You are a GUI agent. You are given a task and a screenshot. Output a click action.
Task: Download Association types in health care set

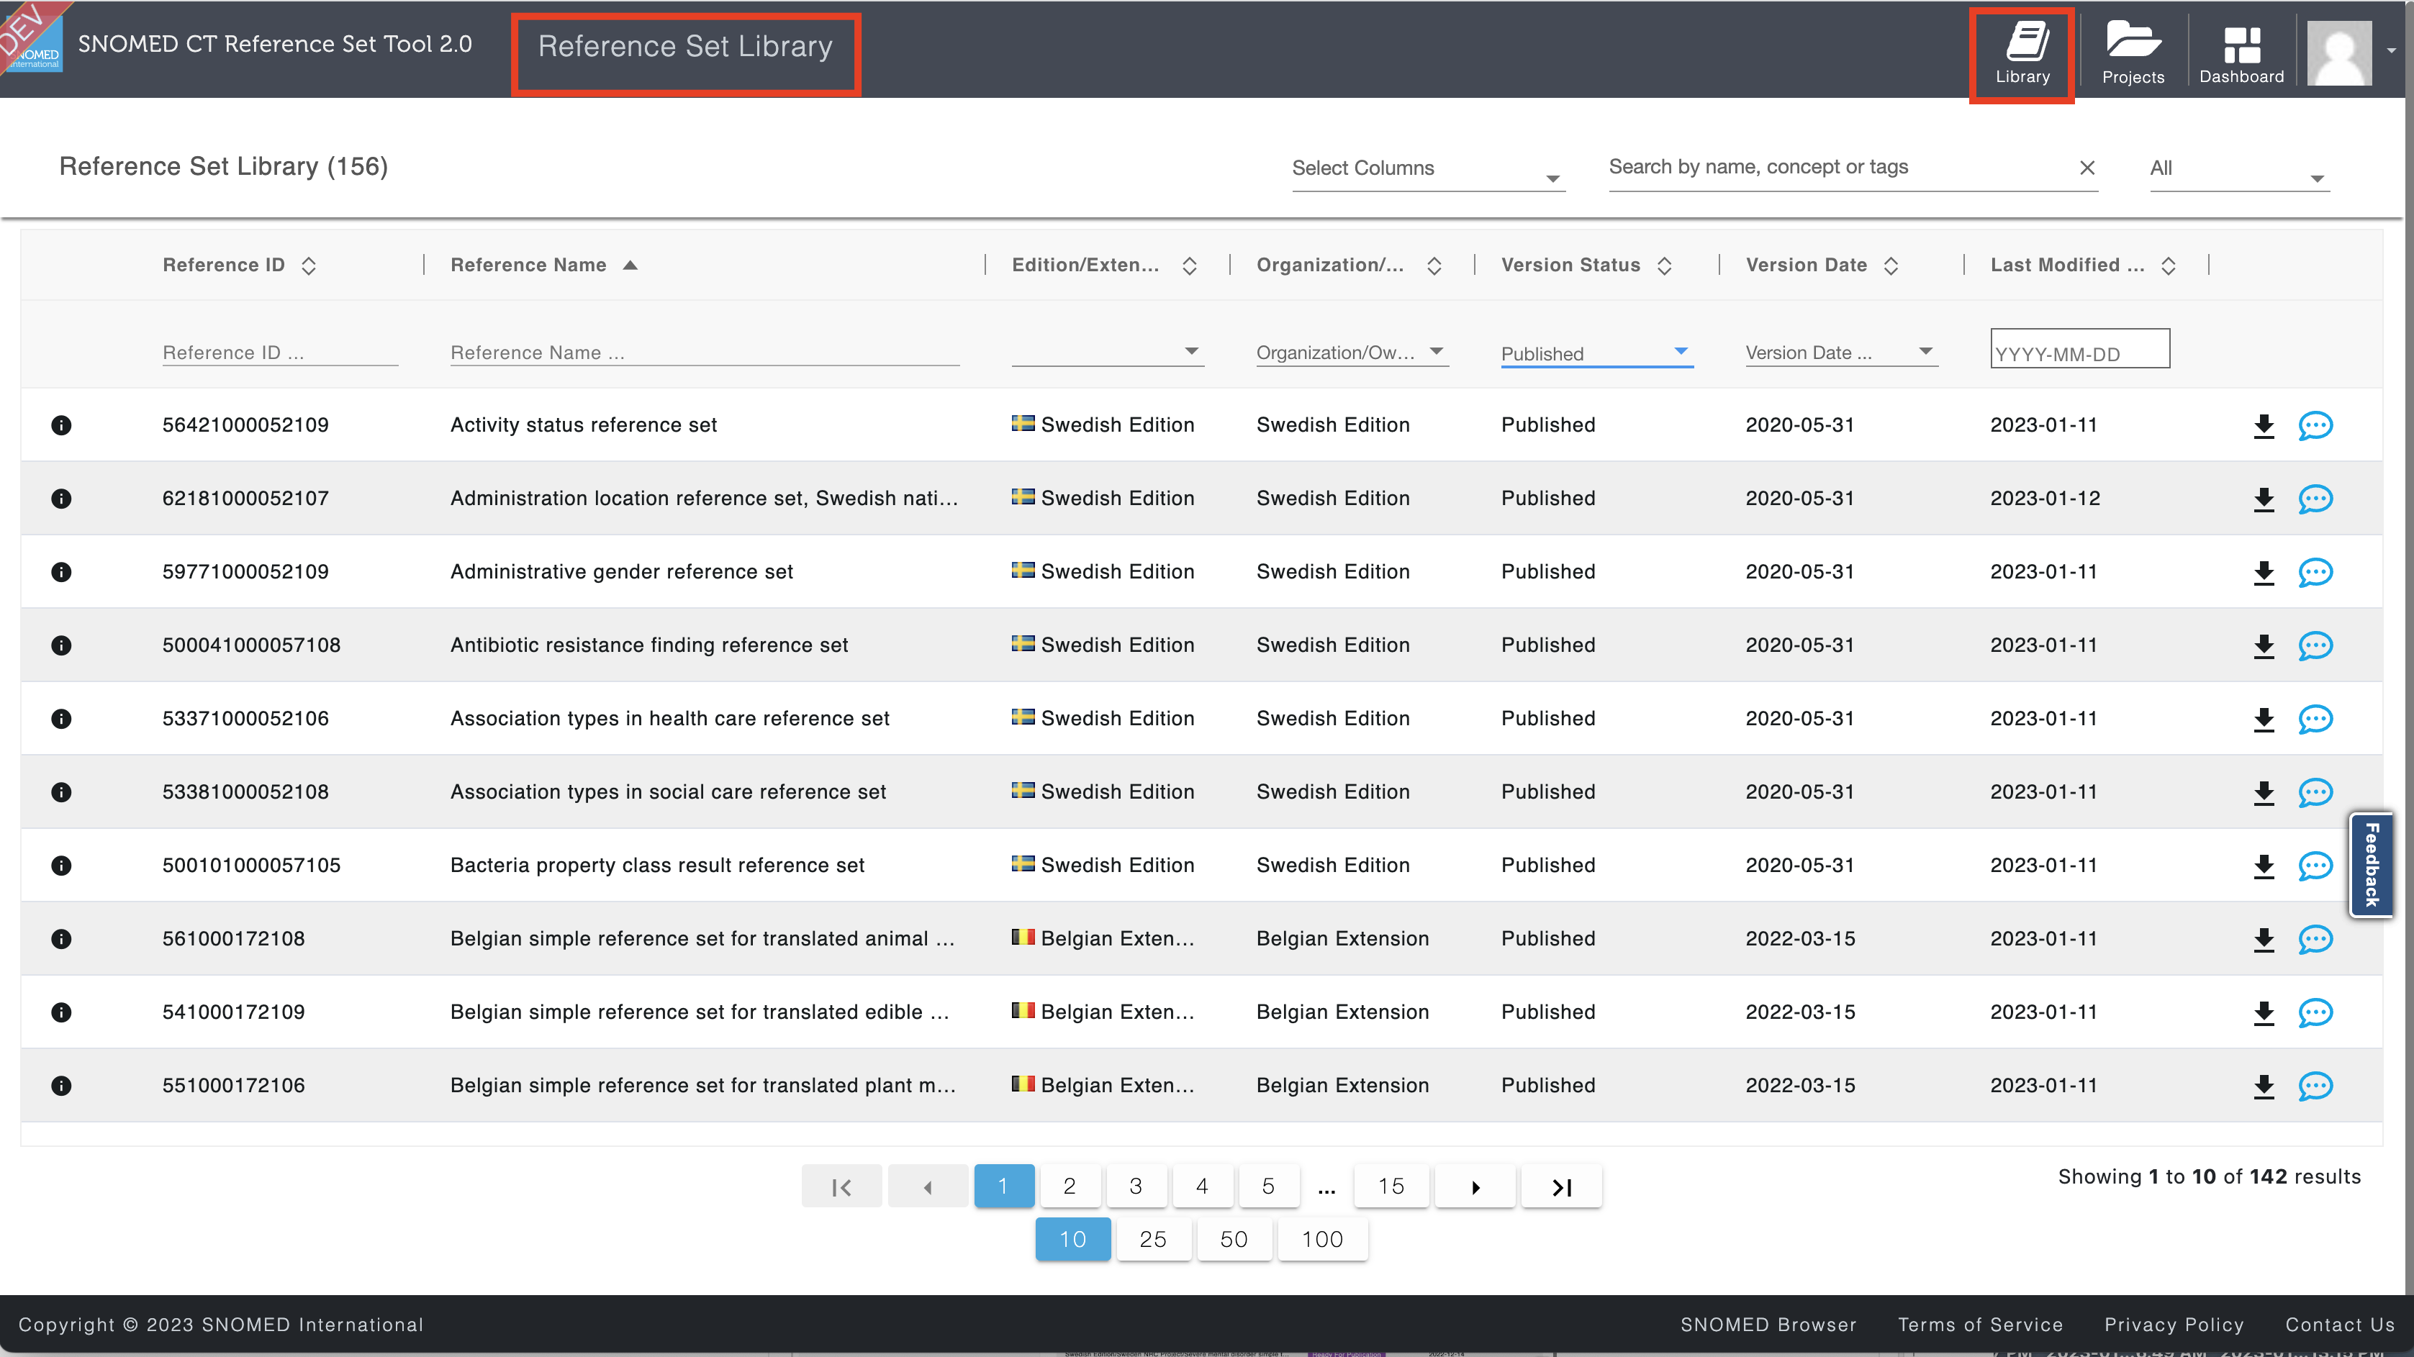2264,720
